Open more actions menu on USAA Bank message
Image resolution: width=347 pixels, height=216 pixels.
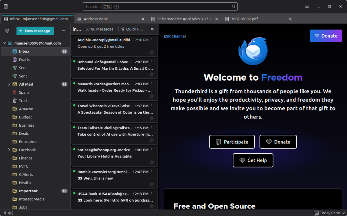(x=152, y=194)
